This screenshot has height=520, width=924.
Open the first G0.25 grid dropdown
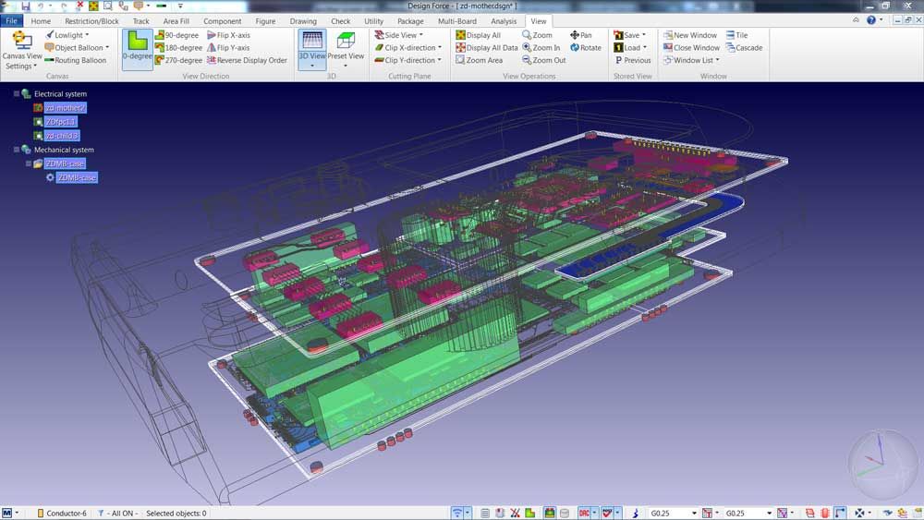[x=694, y=514]
